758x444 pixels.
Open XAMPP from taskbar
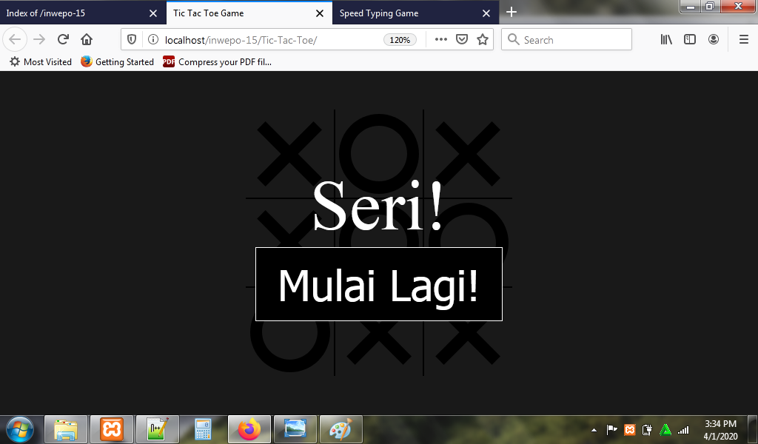[x=112, y=429]
